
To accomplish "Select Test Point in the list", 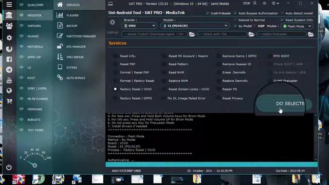I will (35, 130).
